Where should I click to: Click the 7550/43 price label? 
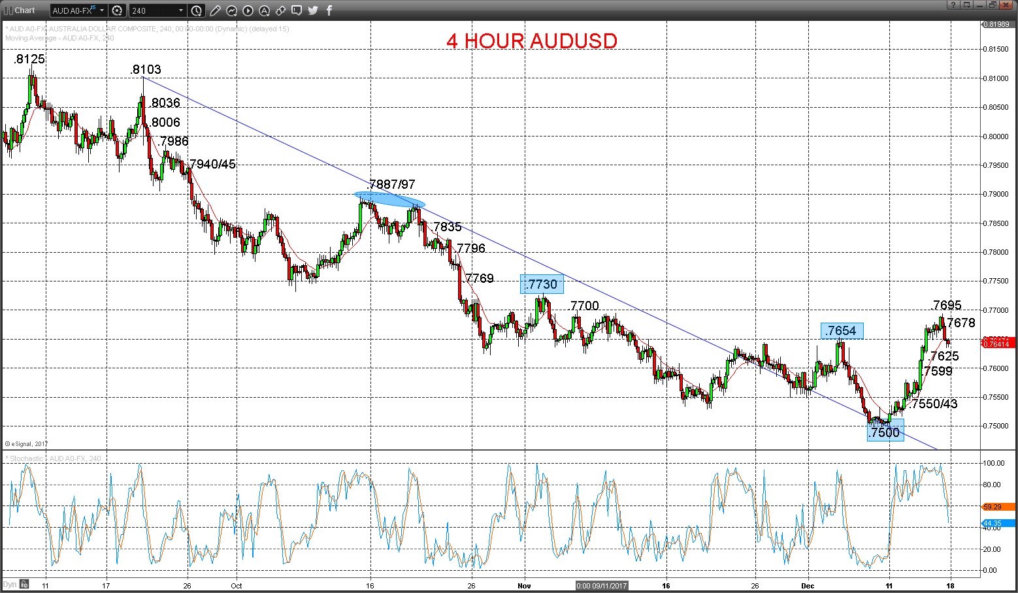click(x=934, y=404)
